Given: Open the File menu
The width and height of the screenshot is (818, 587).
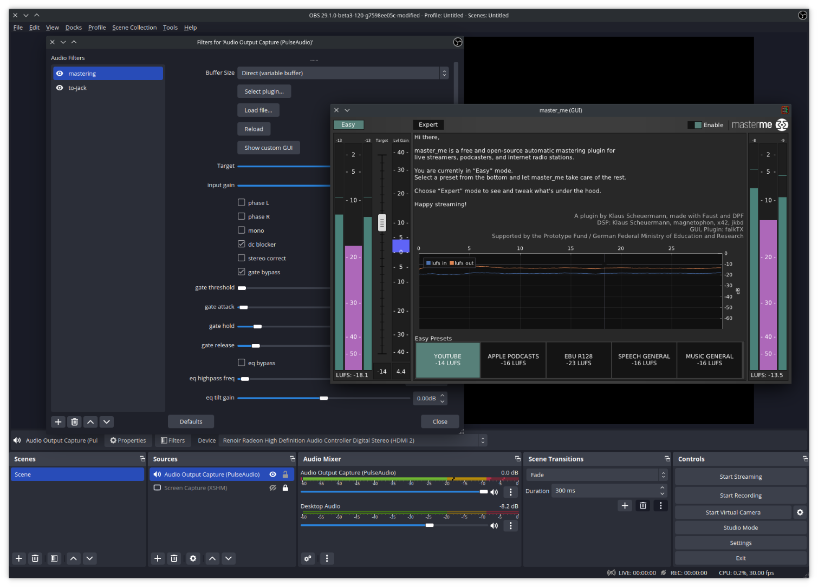Looking at the screenshot, I should click(18, 28).
